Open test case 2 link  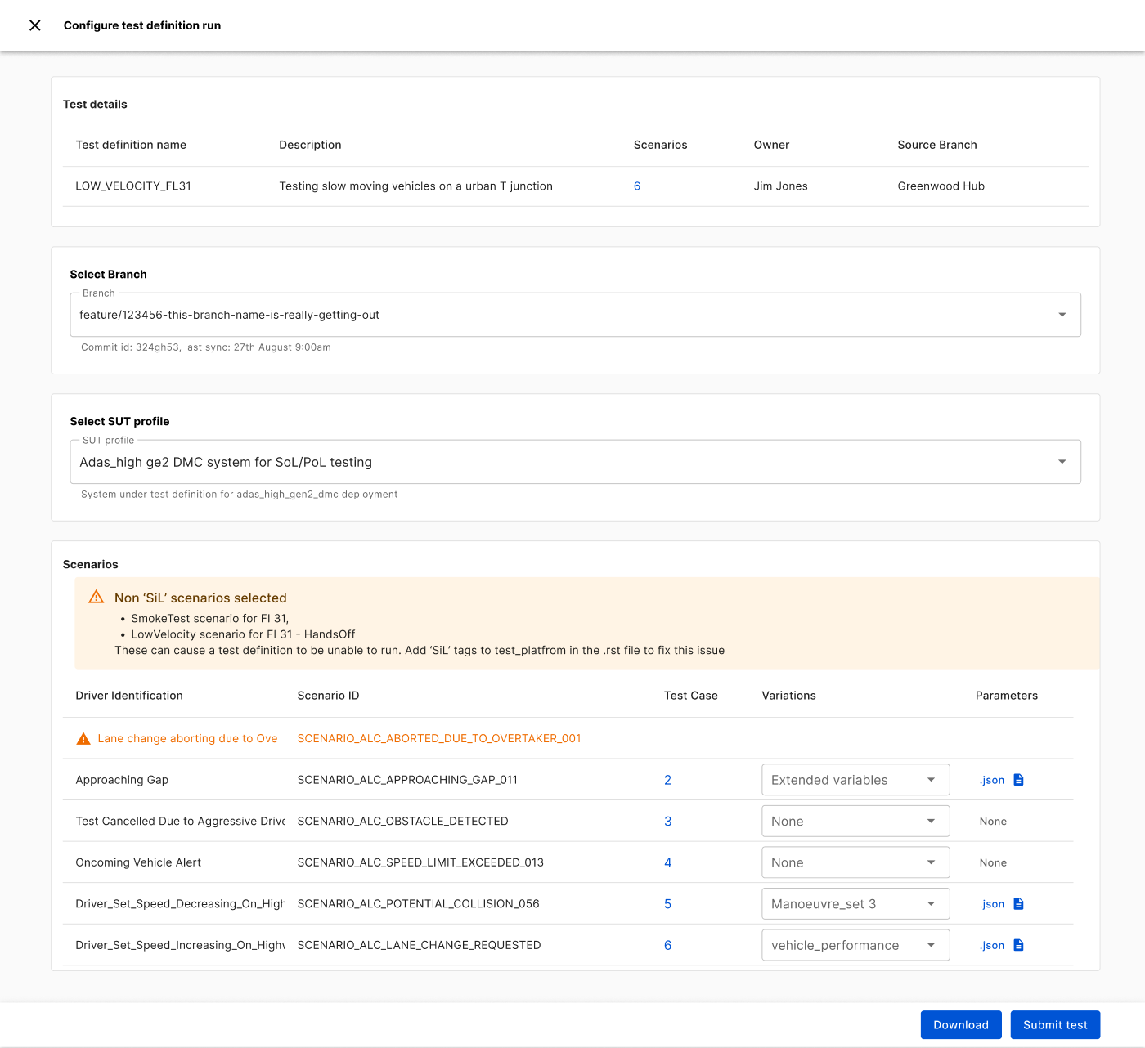(x=667, y=780)
